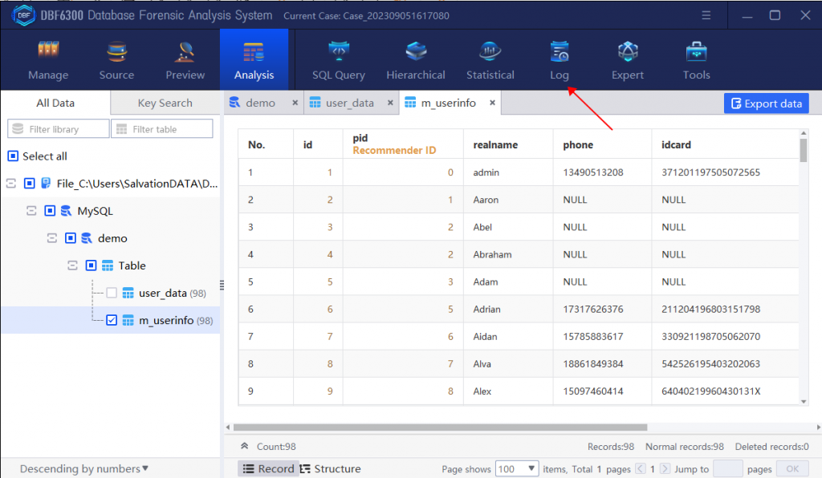This screenshot has height=478, width=822.
Task: Uncheck the m_userinfo table checkbox
Action: 112,320
